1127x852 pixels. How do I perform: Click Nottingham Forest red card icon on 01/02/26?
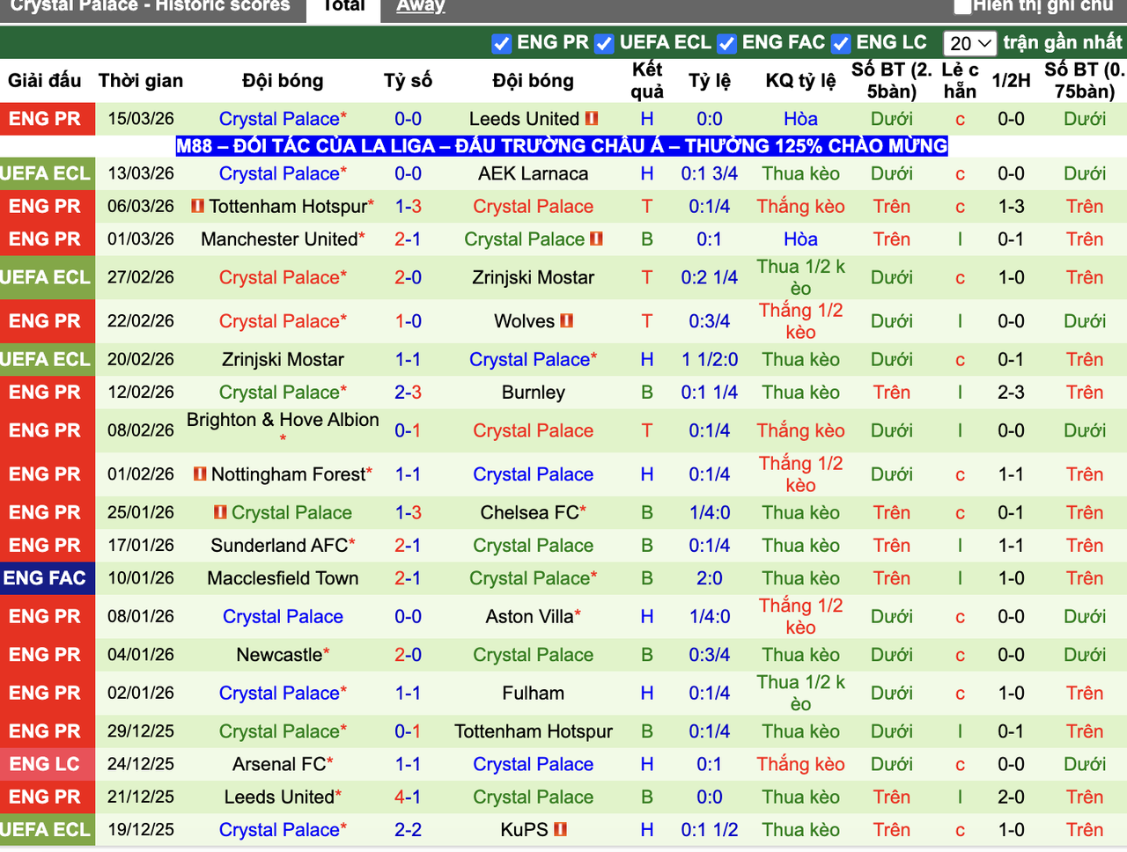pos(201,474)
